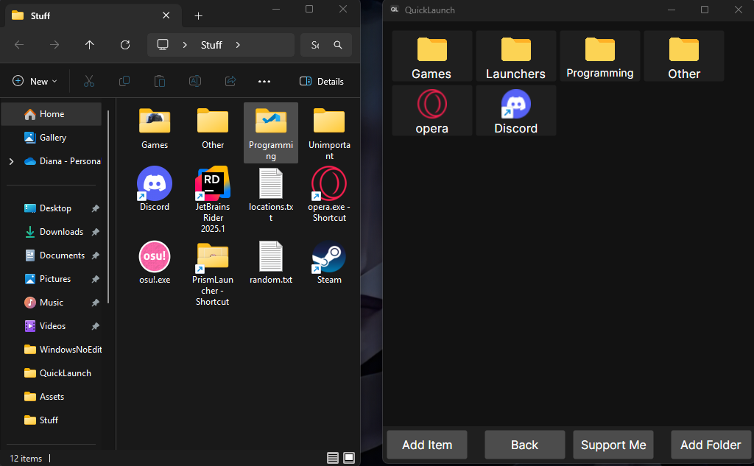This screenshot has width=754, height=466.
Task: Open the Games folder in QuickLaunch
Action: tap(431, 56)
